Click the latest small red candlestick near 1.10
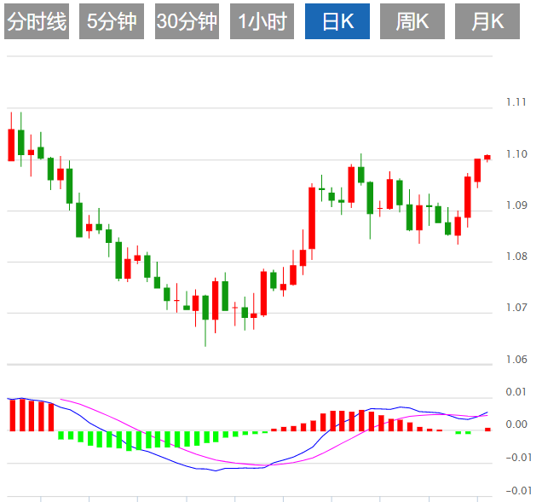This screenshot has width=542, height=502. click(x=487, y=158)
